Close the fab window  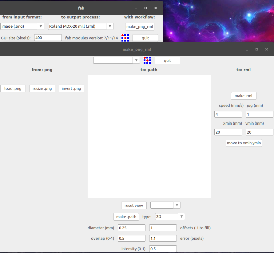(x=156, y=8)
